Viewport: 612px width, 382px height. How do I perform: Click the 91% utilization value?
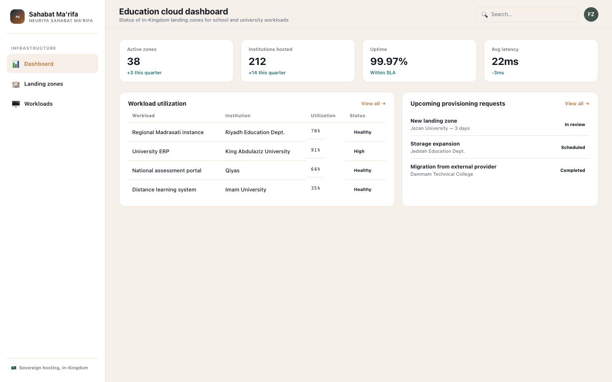[315, 150]
